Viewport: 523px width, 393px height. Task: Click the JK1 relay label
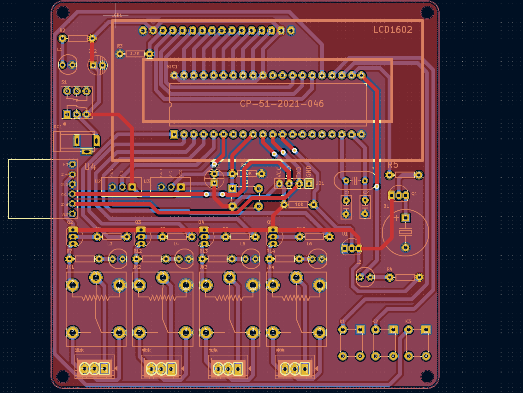[x=70, y=267]
